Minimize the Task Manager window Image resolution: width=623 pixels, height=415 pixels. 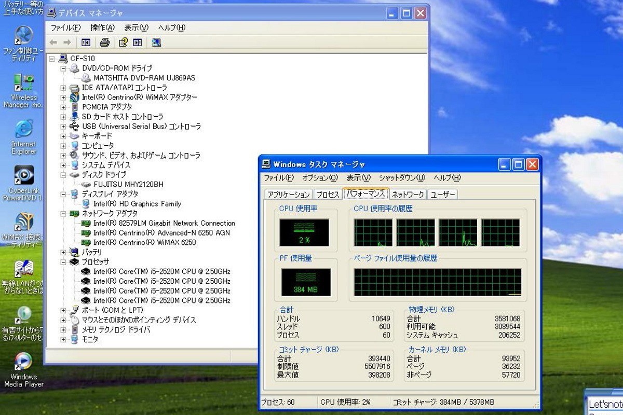[504, 164]
